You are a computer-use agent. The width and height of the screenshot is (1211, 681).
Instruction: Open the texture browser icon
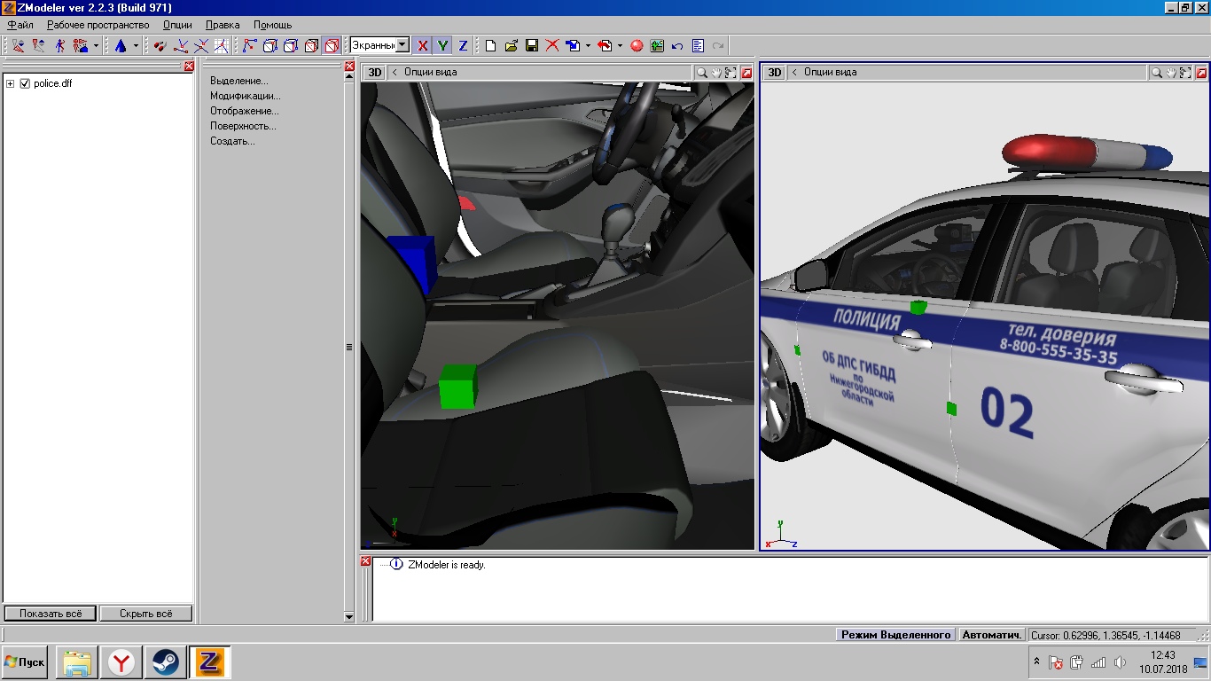pos(657,45)
